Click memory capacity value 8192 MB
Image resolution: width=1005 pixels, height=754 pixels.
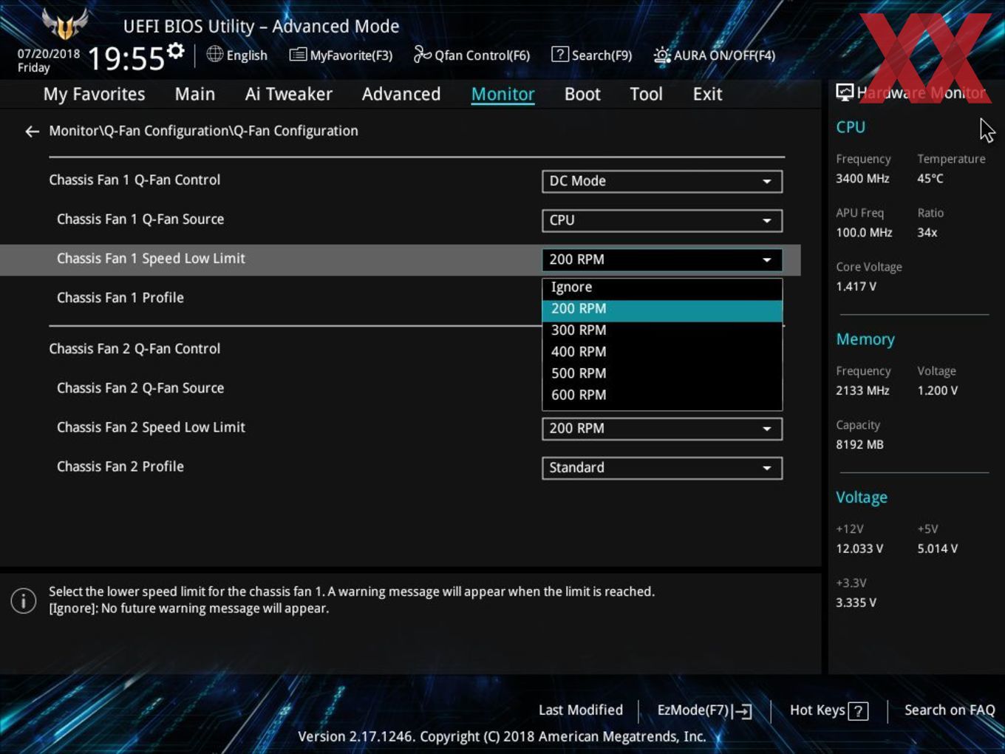click(x=859, y=445)
